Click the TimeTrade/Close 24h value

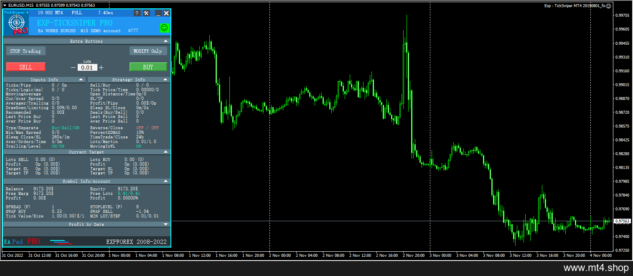coord(140,137)
